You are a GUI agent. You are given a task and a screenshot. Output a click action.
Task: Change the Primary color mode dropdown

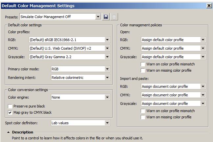pos(107,69)
